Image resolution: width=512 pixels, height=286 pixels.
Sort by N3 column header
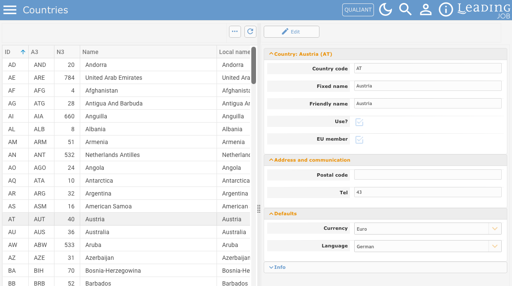[x=67, y=52]
